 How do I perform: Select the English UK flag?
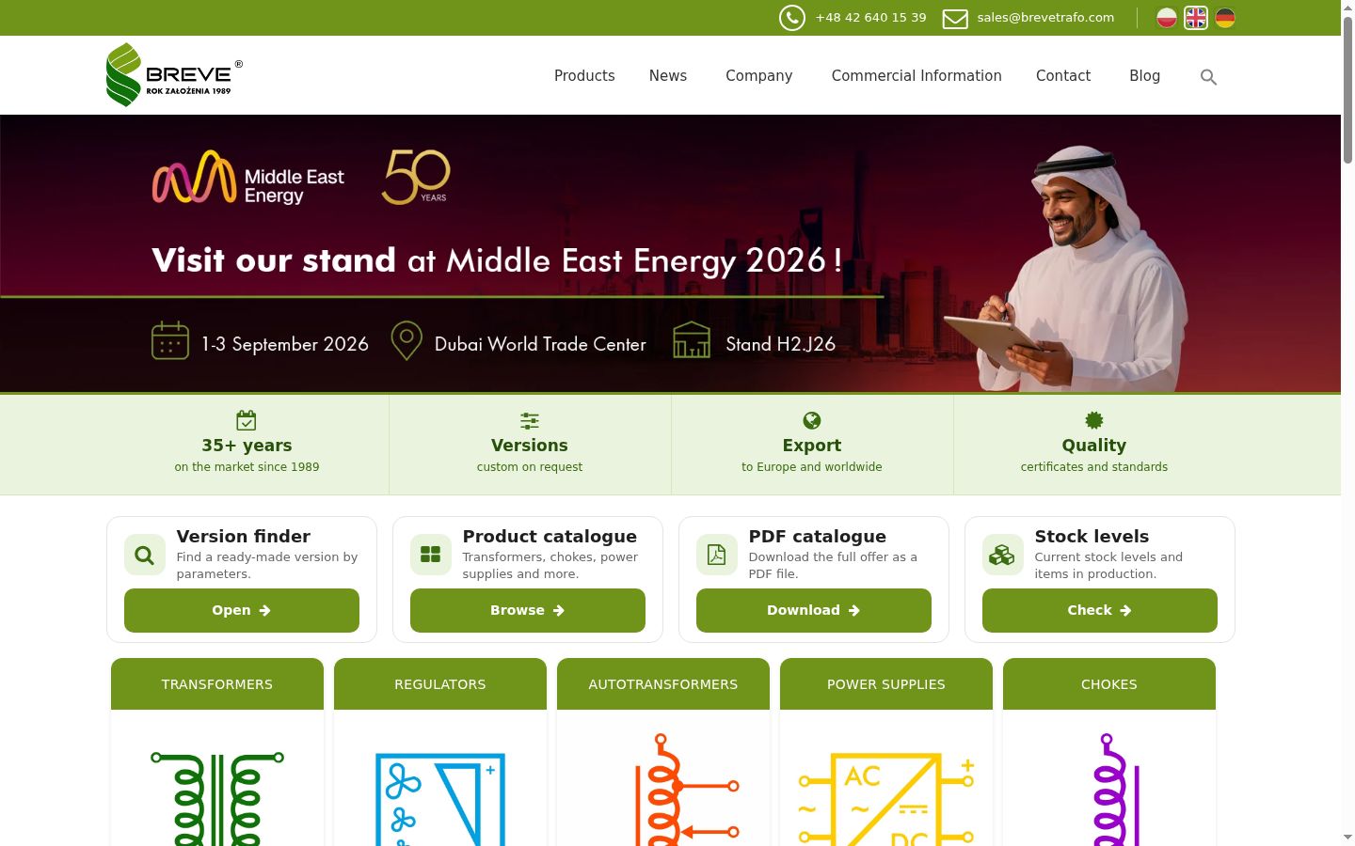(x=1196, y=18)
